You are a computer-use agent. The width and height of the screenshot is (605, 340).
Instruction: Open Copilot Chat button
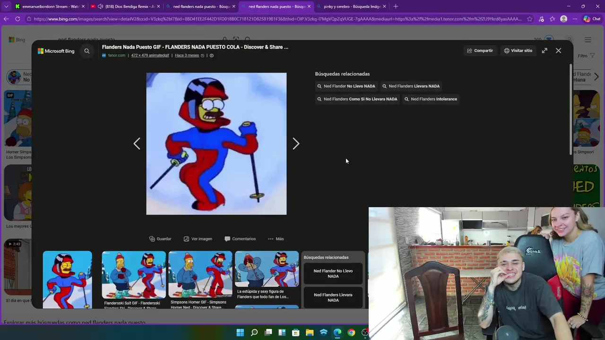(x=592, y=19)
